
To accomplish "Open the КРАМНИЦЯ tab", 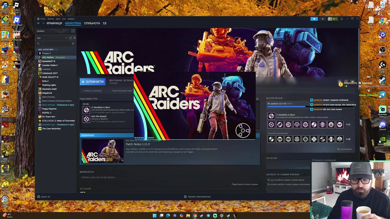I will coord(54,23).
